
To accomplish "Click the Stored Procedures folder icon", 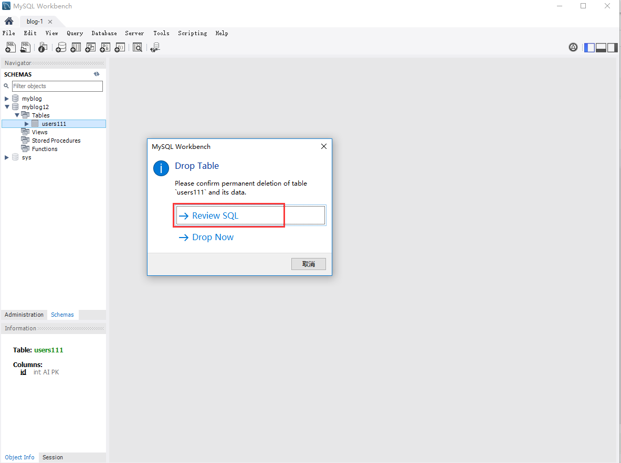I will point(25,140).
